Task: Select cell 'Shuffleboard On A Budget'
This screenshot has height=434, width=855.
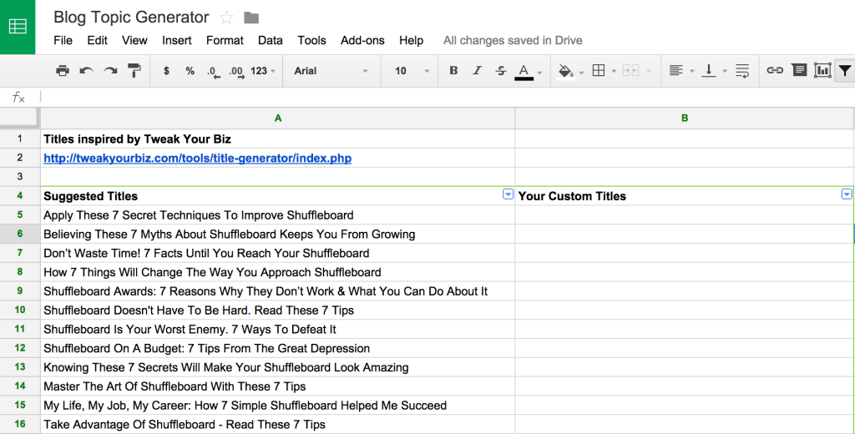Action: 277,348
